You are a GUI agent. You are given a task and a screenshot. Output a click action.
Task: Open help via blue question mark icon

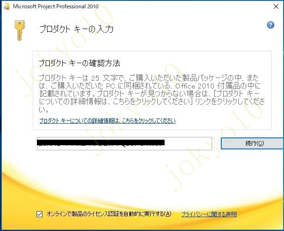[x=271, y=25]
